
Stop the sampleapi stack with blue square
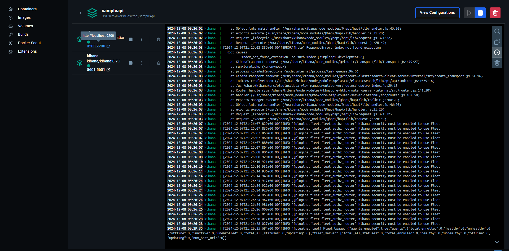480,13
